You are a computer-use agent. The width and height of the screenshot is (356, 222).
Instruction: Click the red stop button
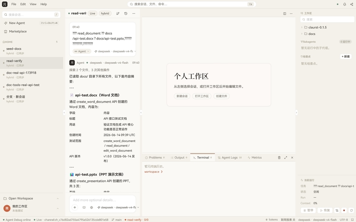(x=344, y=210)
